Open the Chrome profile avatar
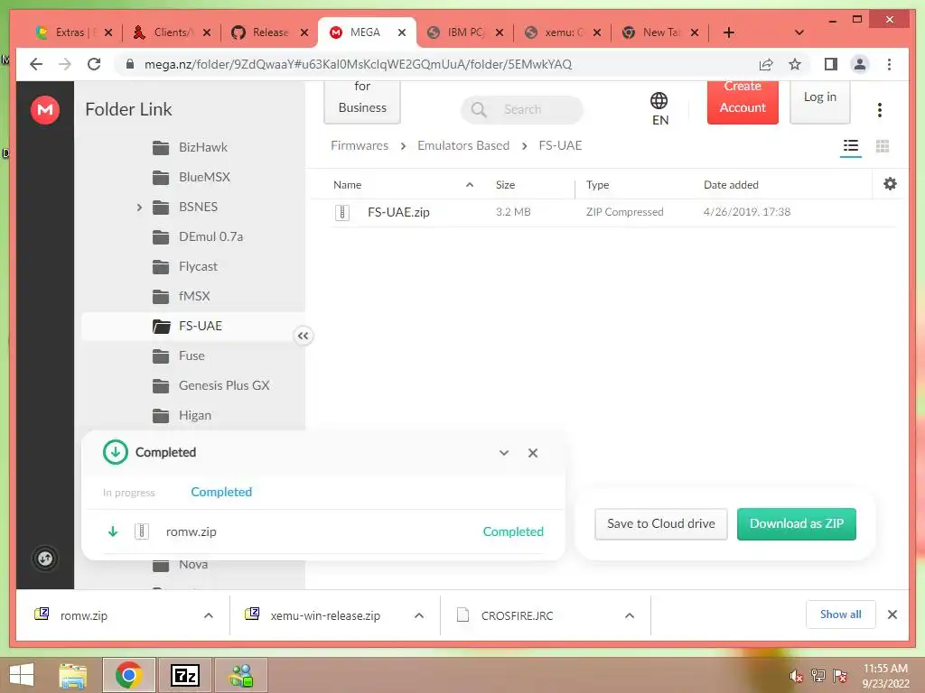Image resolution: width=925 pixels, height=693 pixels. point(860,64)
